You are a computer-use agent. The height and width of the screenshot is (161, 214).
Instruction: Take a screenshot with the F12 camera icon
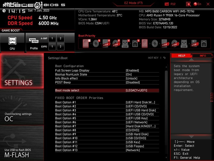pos(166,4)
